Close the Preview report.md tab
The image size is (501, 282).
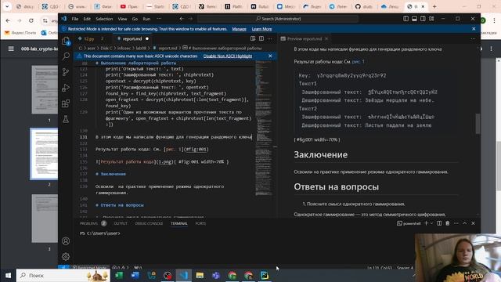pyautogui.click(x=326, y=38)
